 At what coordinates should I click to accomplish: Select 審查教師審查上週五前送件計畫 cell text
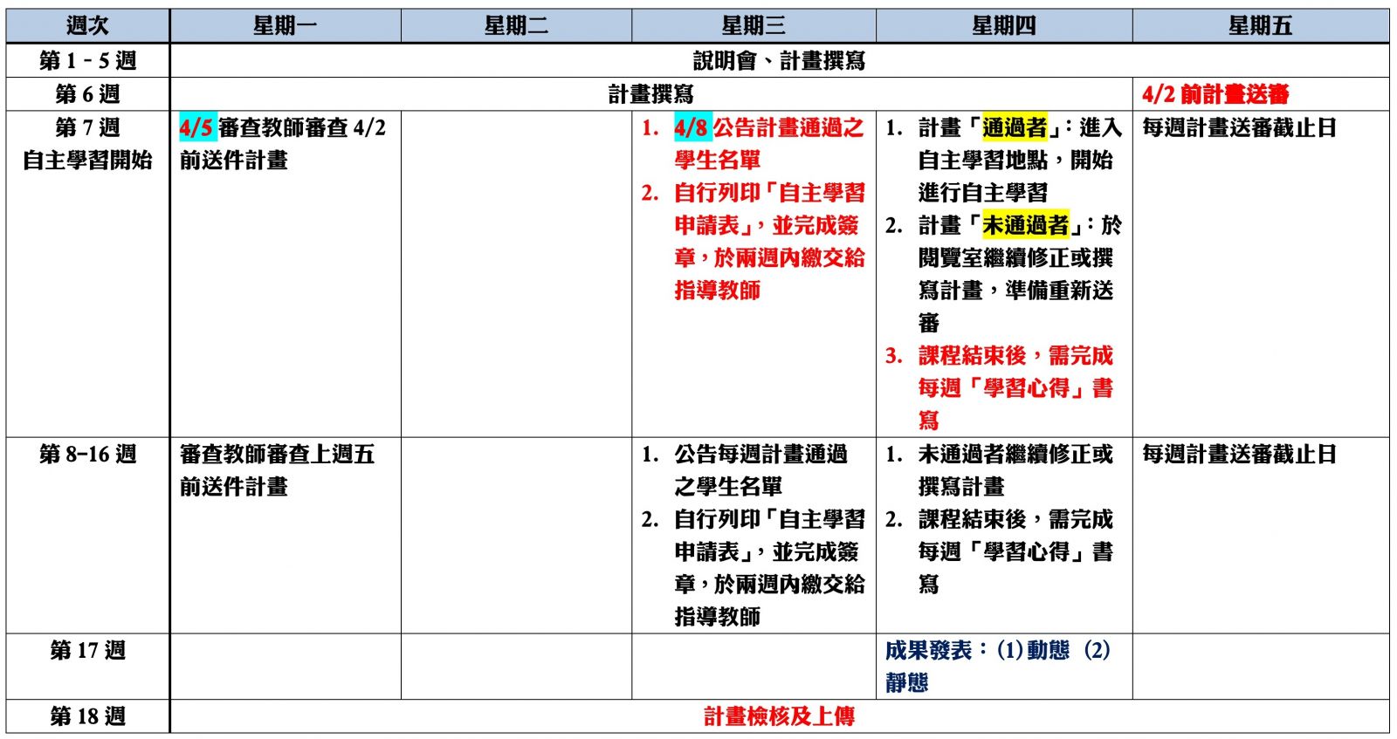(277, 469)
